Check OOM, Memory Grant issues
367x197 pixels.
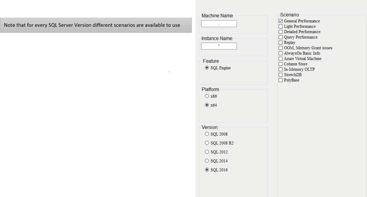[x=281, y=48]
